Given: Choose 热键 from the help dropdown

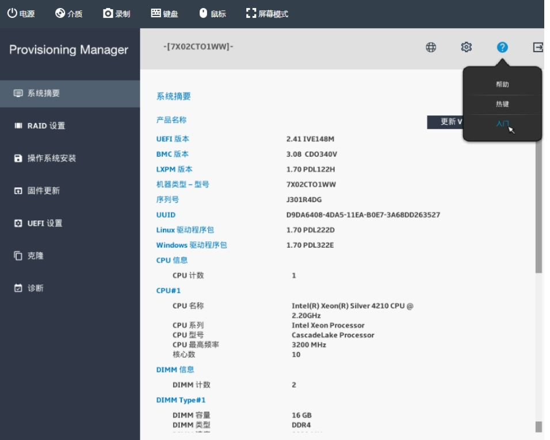Looking at the screenshot, I should click(502, 105).
